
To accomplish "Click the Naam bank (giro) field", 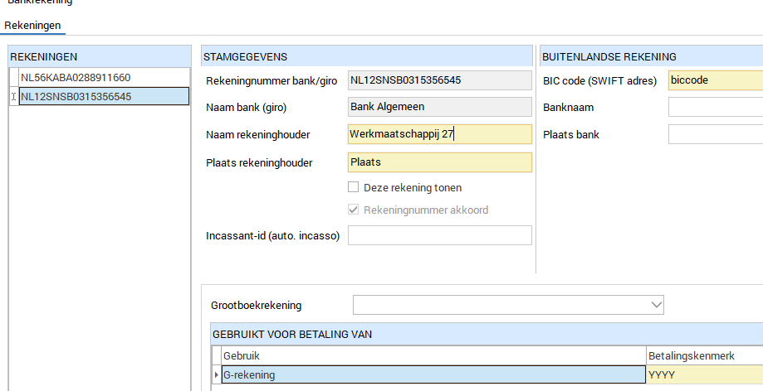I will point(439,107).
